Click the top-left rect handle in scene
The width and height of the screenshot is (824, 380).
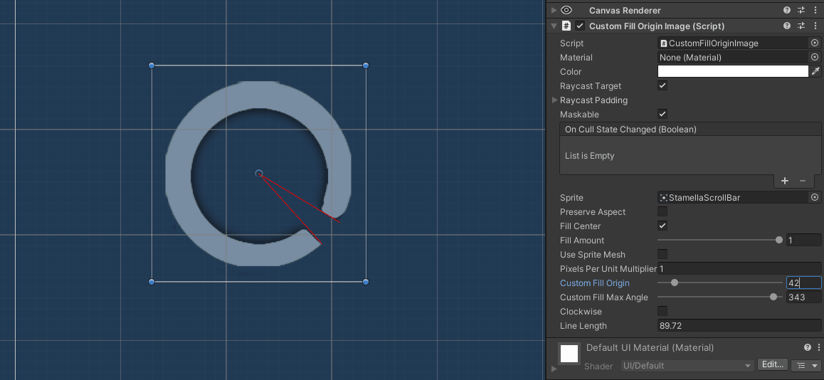click(x=152, y=65)
